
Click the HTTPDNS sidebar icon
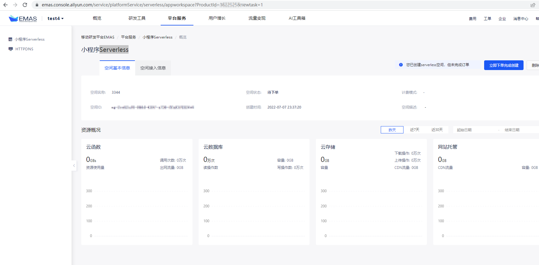click(x=11, y=49)
